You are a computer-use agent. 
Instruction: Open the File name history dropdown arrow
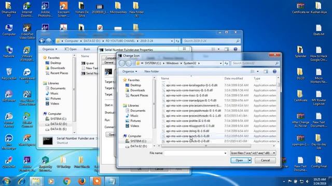tap(225, 153)
